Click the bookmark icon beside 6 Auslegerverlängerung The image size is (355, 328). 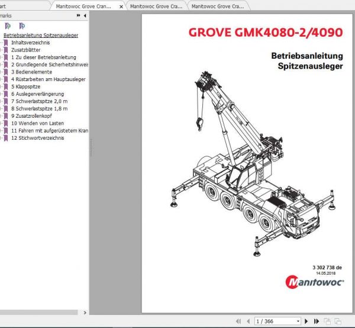pos(6,94)
